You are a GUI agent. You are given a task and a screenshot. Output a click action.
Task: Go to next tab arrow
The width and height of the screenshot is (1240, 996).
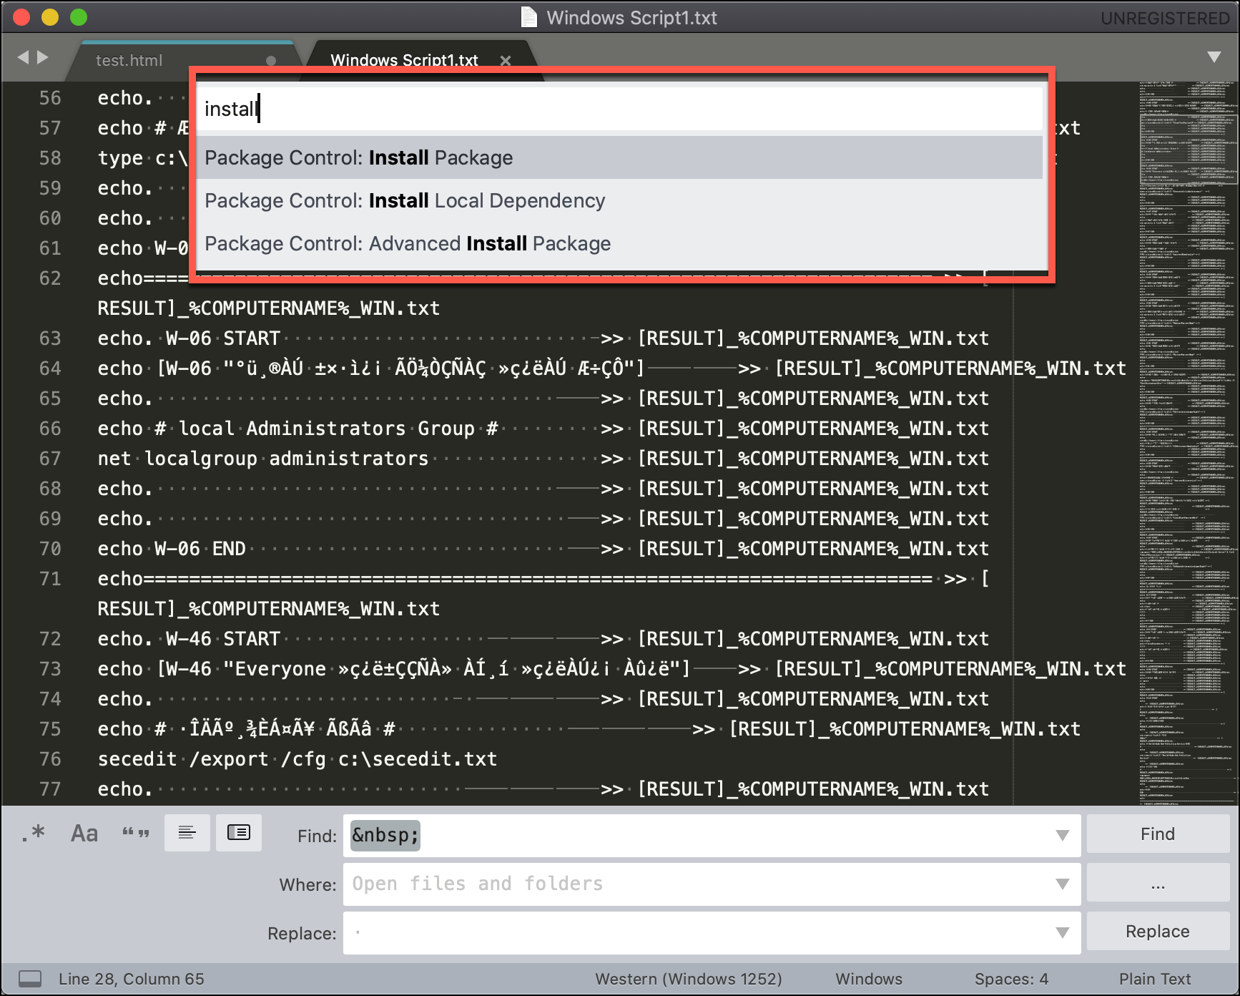43,57
